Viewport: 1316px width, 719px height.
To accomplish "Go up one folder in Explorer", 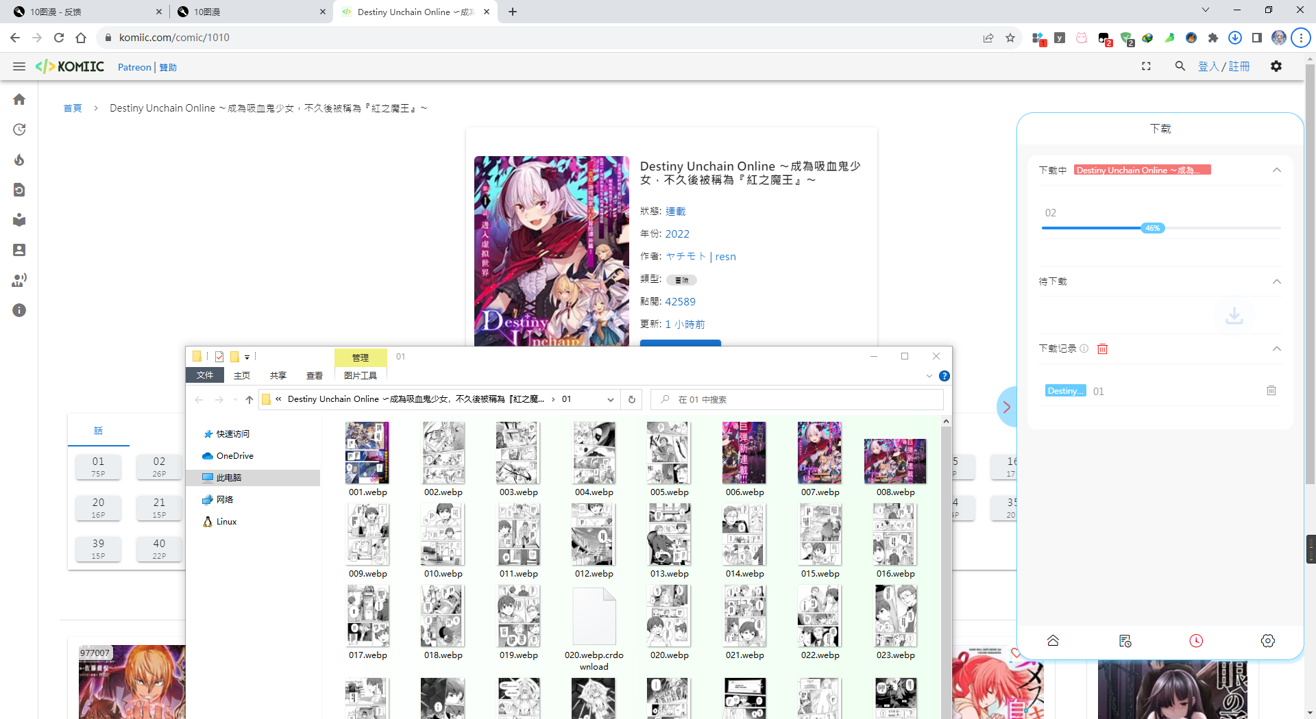I will point(249,399).
